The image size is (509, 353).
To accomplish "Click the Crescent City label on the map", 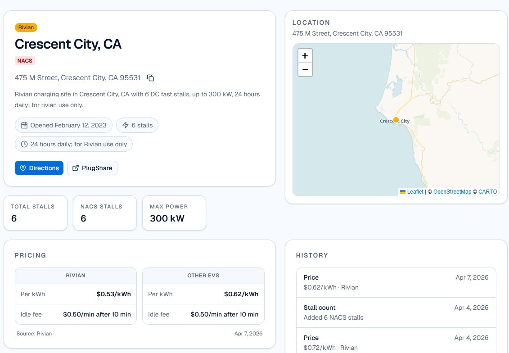I will (394, 121).
